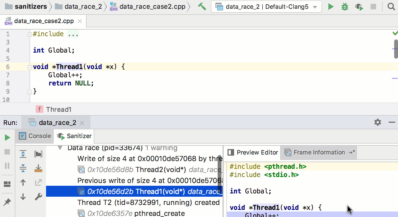Close the data_race_case2.cpp editor tab
Image resolution: width=398 pixels, height=217 pixels.
point(80,21)
